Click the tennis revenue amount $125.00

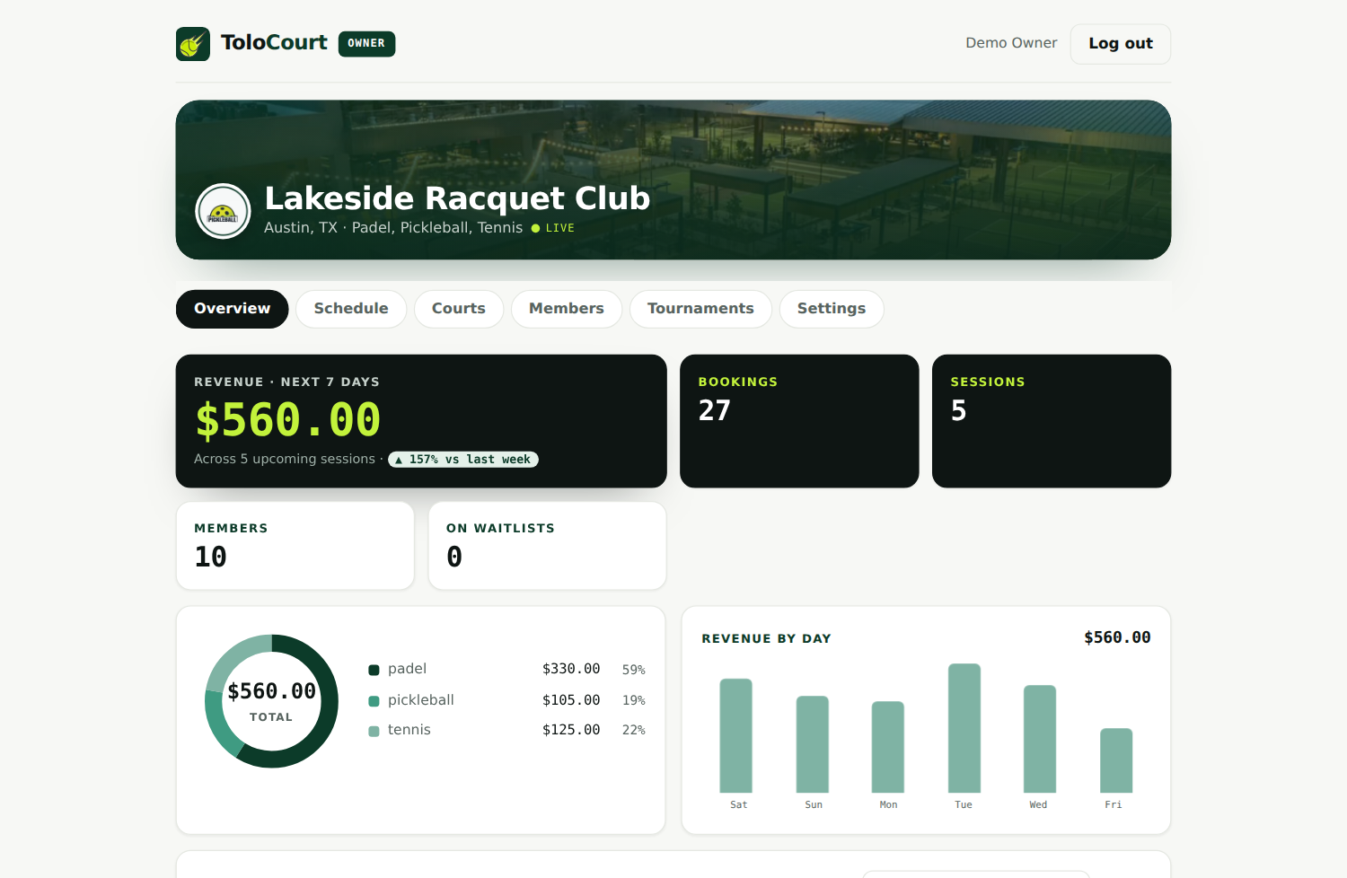(x=571, y=730)
